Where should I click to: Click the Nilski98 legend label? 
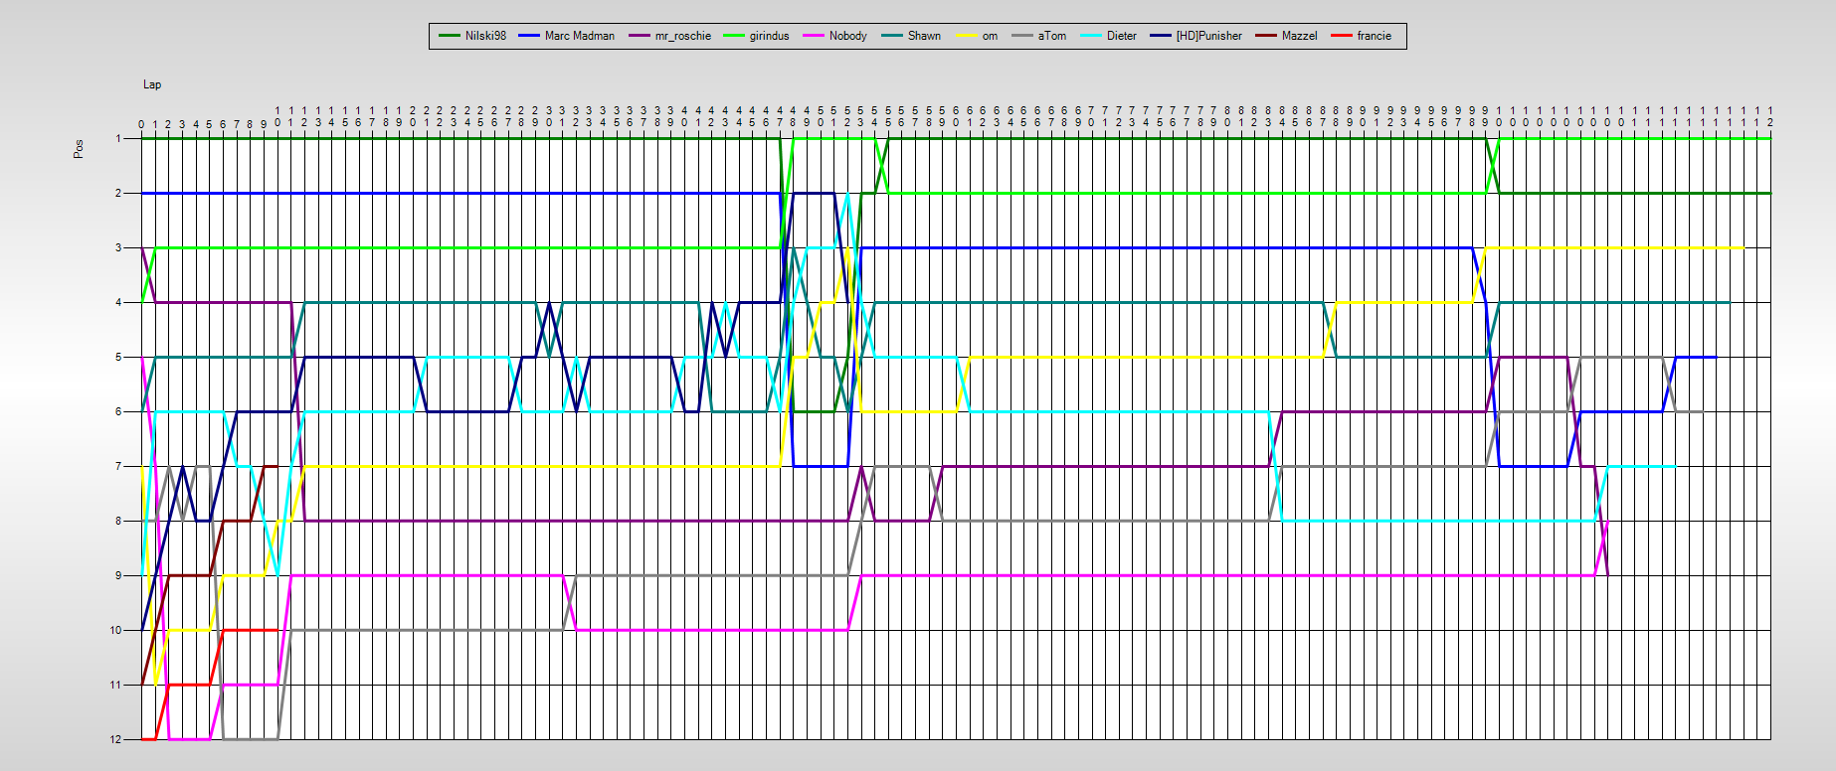coord(485,36)
